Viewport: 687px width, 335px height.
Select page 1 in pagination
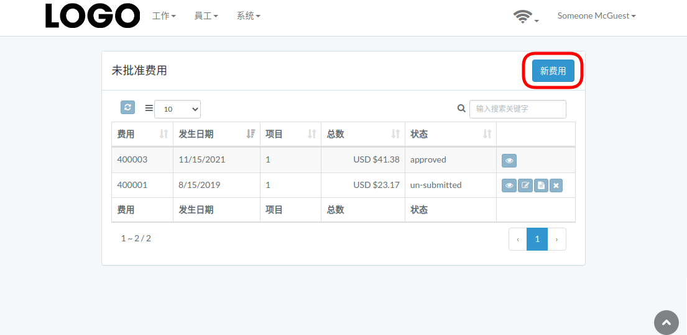coord(537,239)
